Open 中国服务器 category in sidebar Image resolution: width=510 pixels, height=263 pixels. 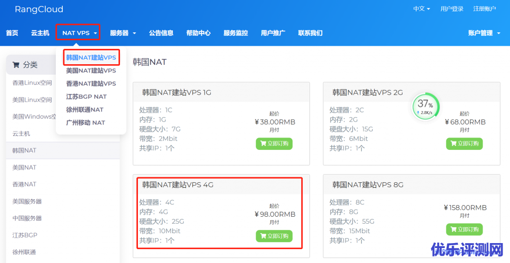click(x=27, y=218)
